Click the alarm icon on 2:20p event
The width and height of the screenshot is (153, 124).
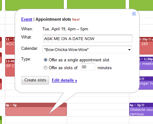point(150,39)
